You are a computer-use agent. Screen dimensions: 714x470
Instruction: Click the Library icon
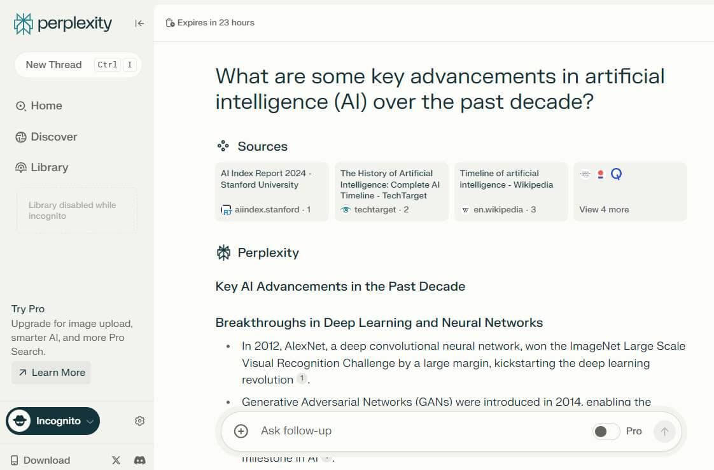click(21, 168)
